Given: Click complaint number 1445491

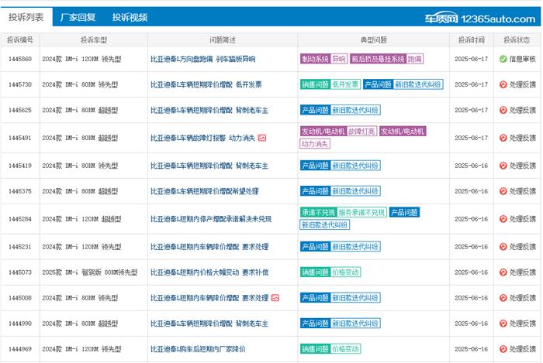Looking at the screenshot, I should (20, 138).
